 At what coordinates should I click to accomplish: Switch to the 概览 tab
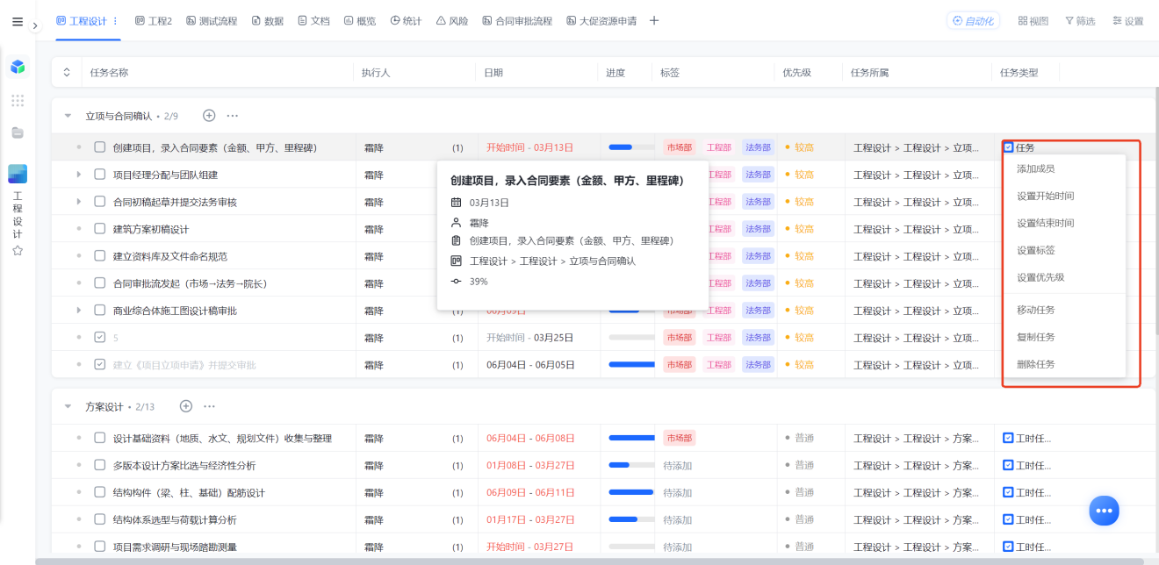tap(360, 21)
